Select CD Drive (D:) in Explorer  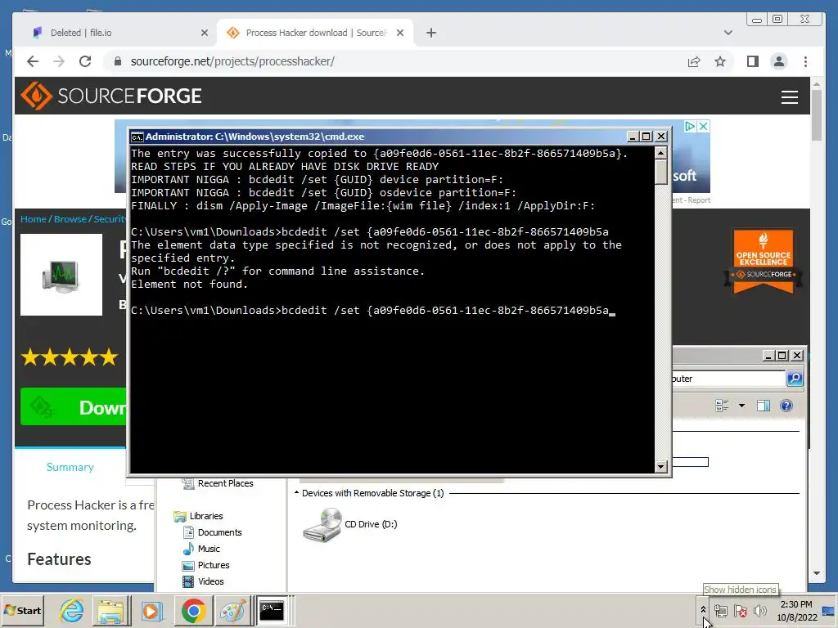pos(350,524)
